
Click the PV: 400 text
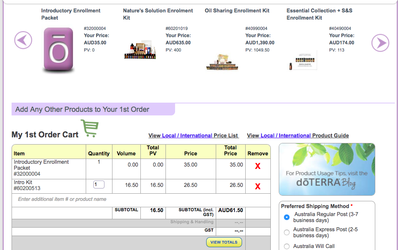click(173, 50)
